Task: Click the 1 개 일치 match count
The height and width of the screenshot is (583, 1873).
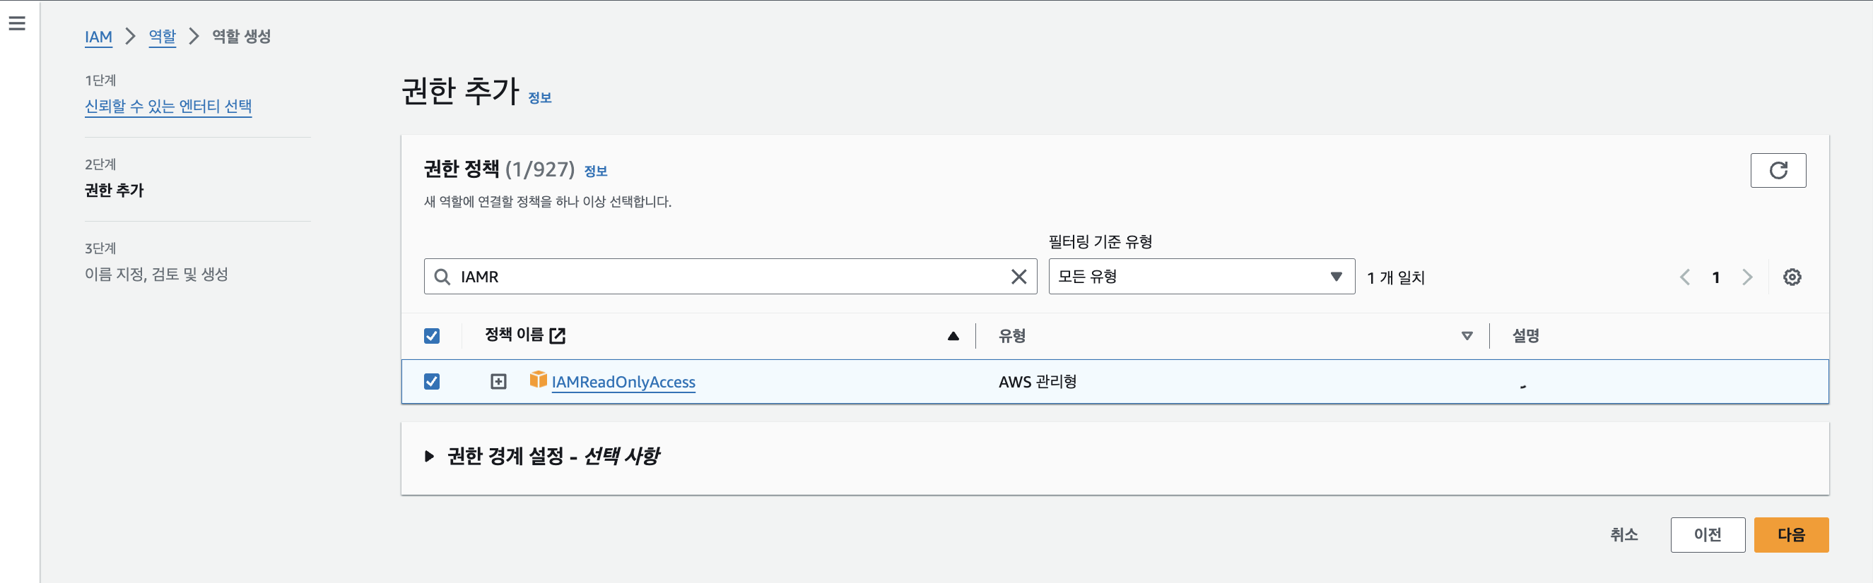Action: (x=1395, y=277)
